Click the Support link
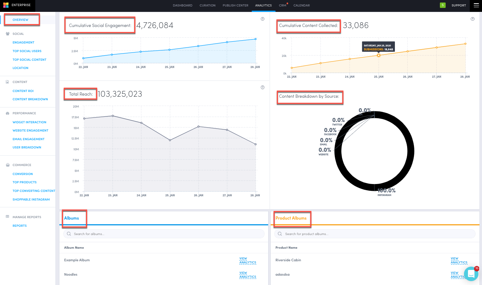The width and height of the screenshot is (482, 285). [459, 5]
